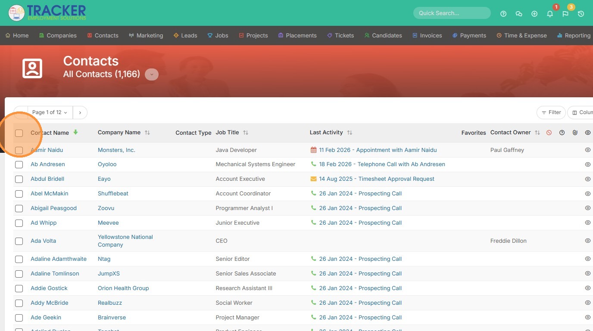Click the red prohibited icon in table header
Image resolution: width=593 pixels, height=331 pixels.
click(549, 133)
